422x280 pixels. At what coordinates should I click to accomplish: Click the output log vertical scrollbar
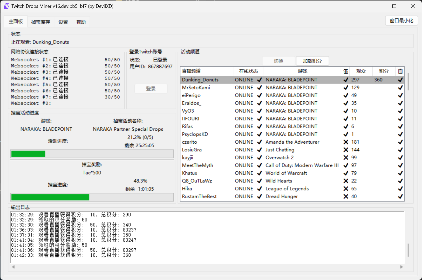(408, 250)
